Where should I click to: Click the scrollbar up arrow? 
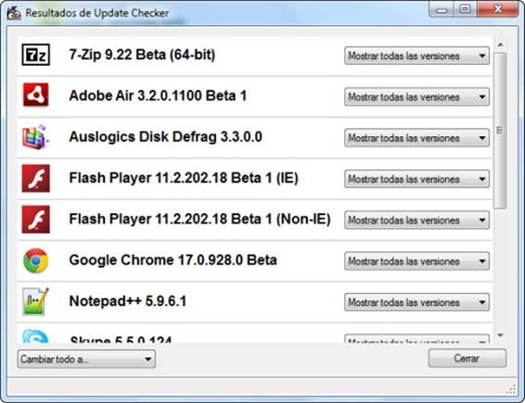pyautogui.click(x=501, y=44)
